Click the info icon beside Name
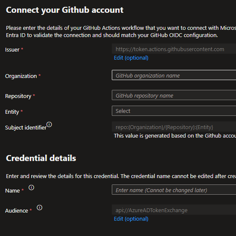The height and width of the screenshot is (236, 236). click(x=31, y=187)
